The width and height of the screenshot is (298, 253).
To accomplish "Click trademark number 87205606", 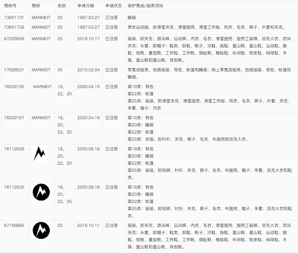I will [x=14, y=39].
